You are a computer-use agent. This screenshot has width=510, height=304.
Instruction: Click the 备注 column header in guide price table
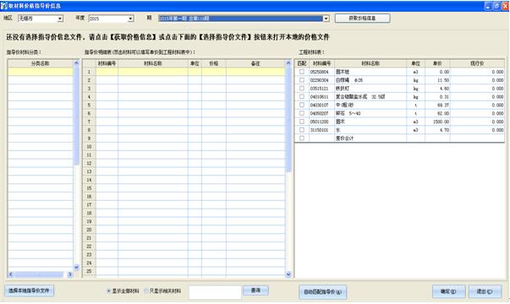255,63
